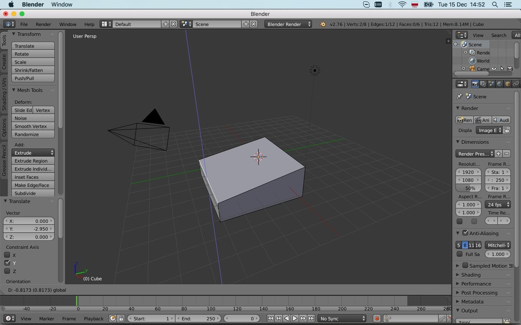Click the Ren button to render the image
The height and width of the screenshot is (325, 521).
coord(465,120)
